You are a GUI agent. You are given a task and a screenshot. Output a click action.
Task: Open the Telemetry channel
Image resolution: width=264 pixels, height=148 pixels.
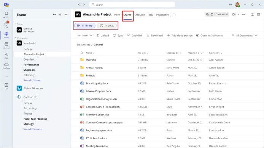point(29,75)
